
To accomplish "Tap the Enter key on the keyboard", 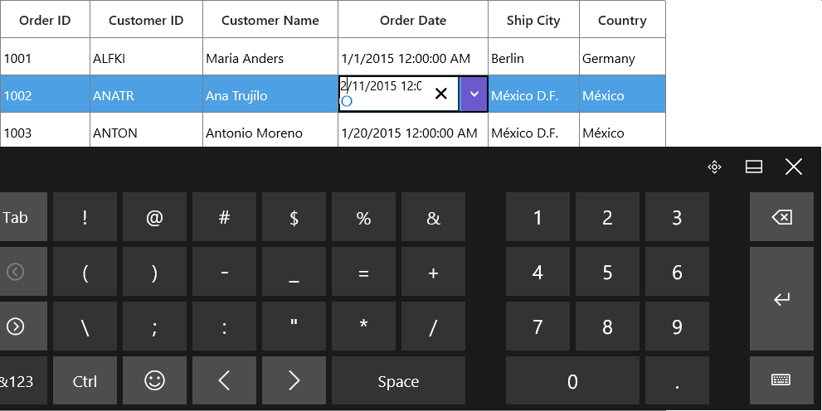I will [x=781, y=299].
